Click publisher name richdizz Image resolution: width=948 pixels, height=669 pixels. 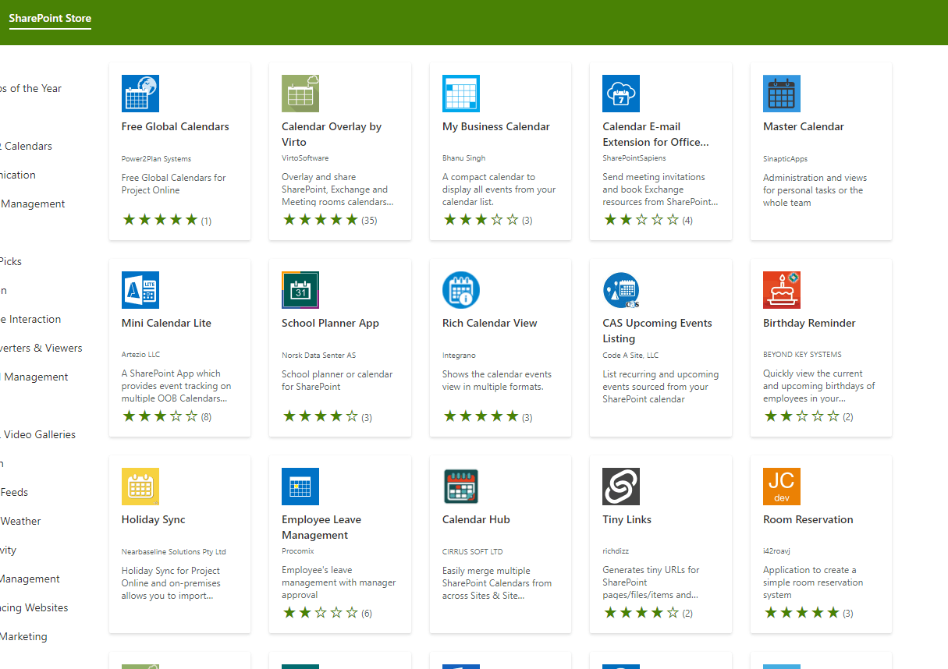[616, 552]
